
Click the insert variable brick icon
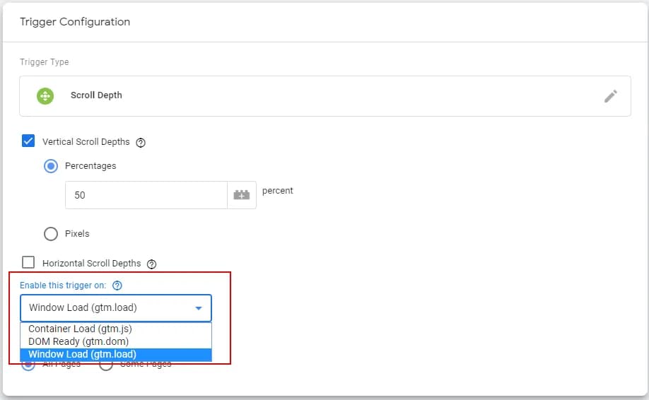(x=242, y=195)
